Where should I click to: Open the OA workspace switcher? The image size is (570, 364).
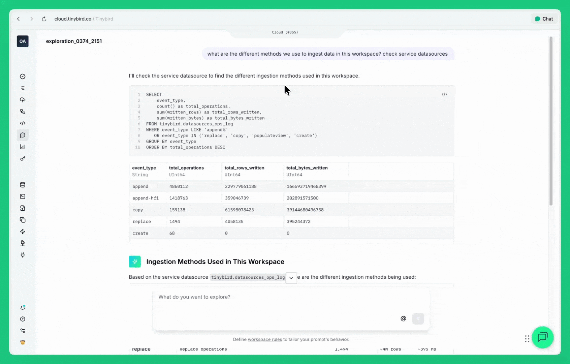click(23, 41)
